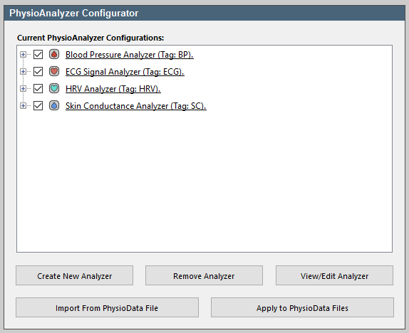Click the teal heart HRV Analyzer icon
Image resolution: width=409 pixels, height=333 pixels.
point(54,89)
